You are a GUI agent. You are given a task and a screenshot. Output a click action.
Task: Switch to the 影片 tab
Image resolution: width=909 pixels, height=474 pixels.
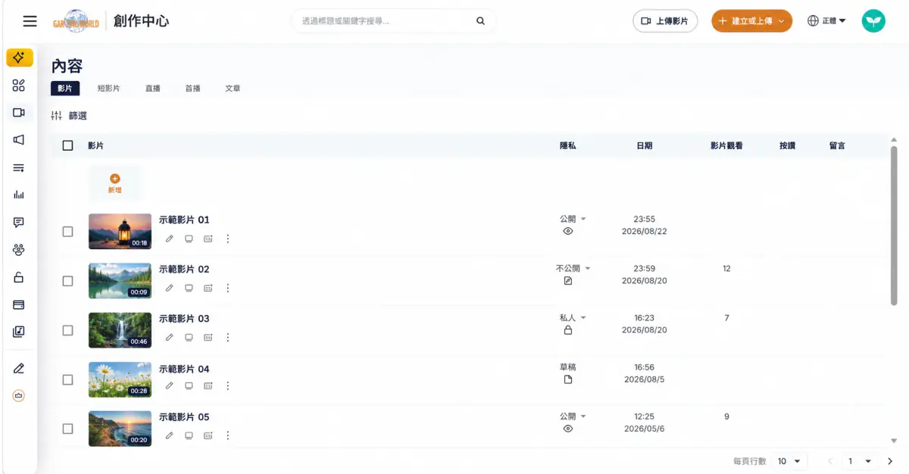[x=65, y=89]
